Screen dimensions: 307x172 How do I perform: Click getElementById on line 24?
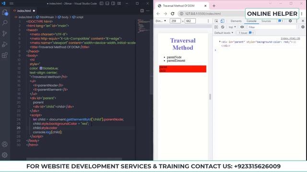[79, 119]
